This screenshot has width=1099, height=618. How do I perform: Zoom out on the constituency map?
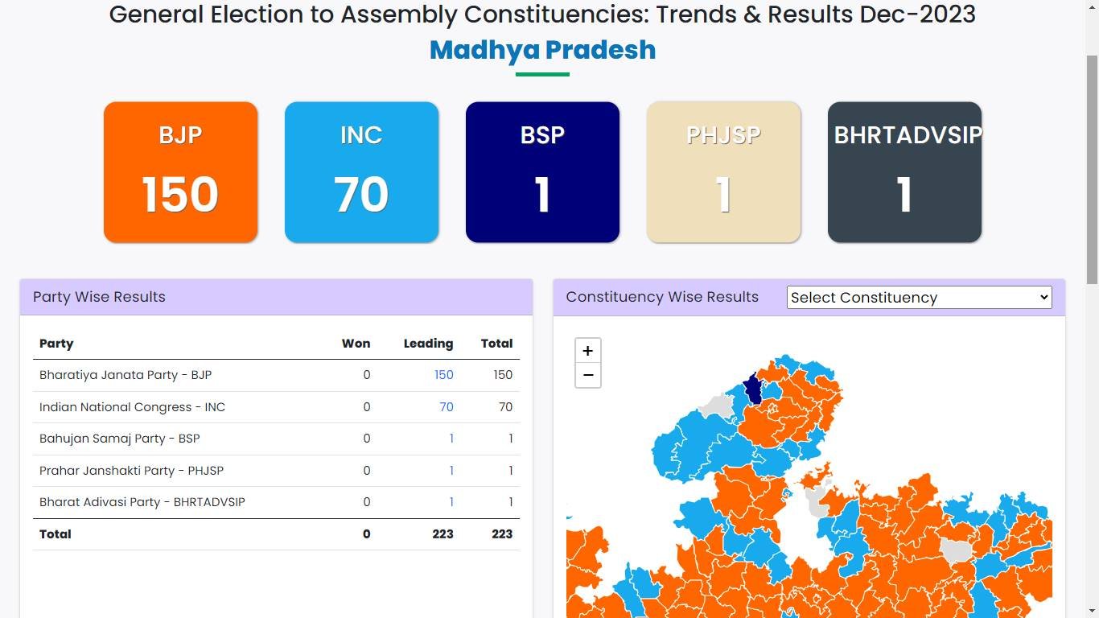[x=587, y=376]
